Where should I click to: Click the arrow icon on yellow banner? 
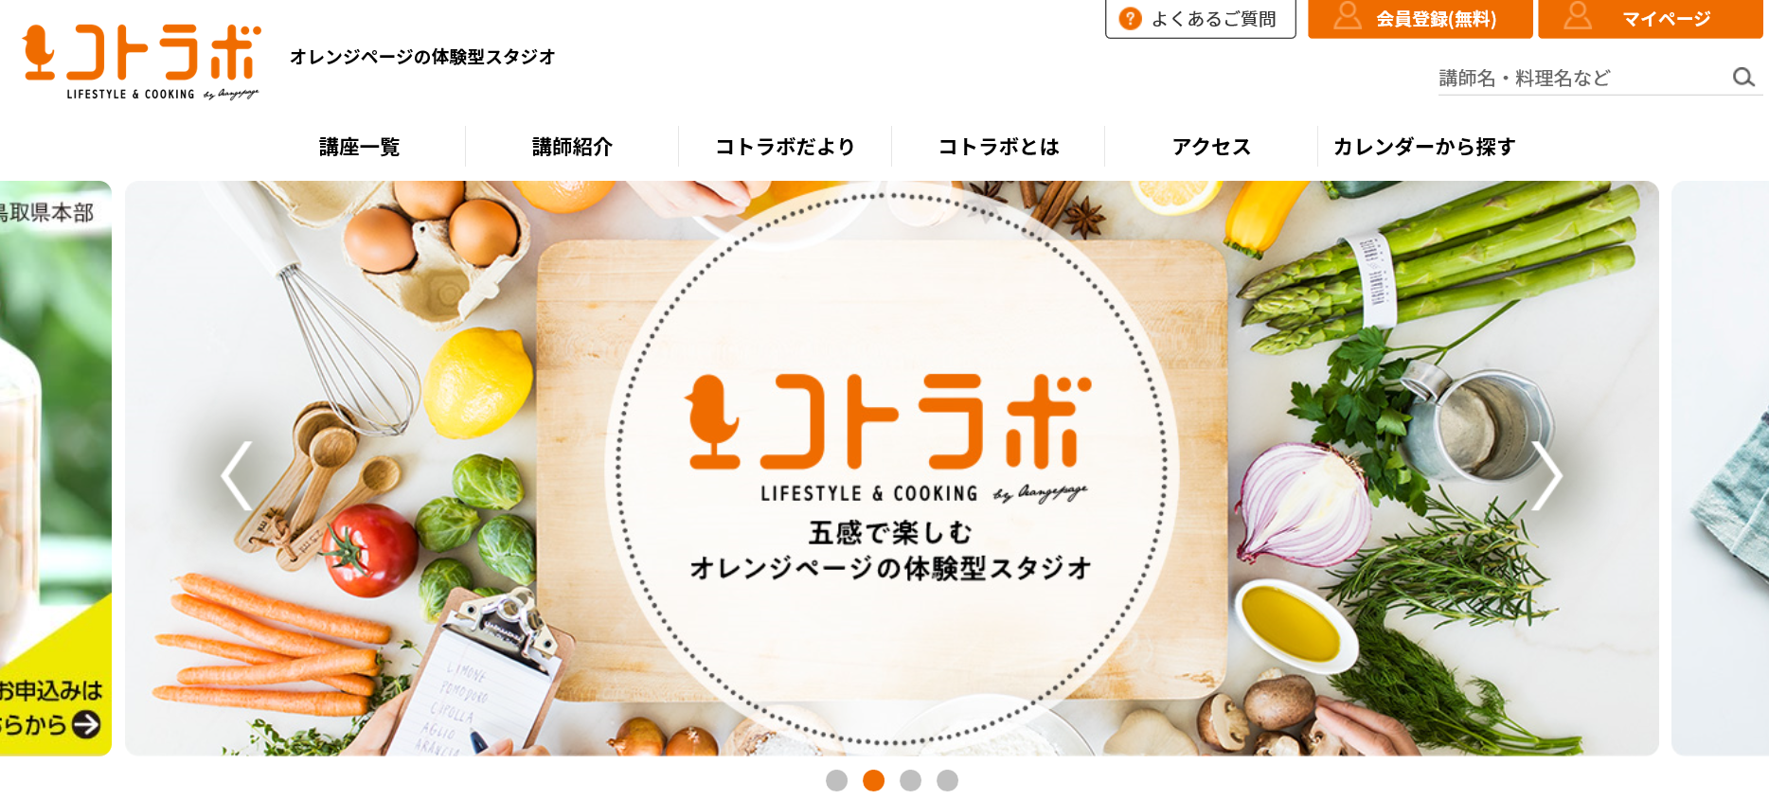(x=86, y=724)
